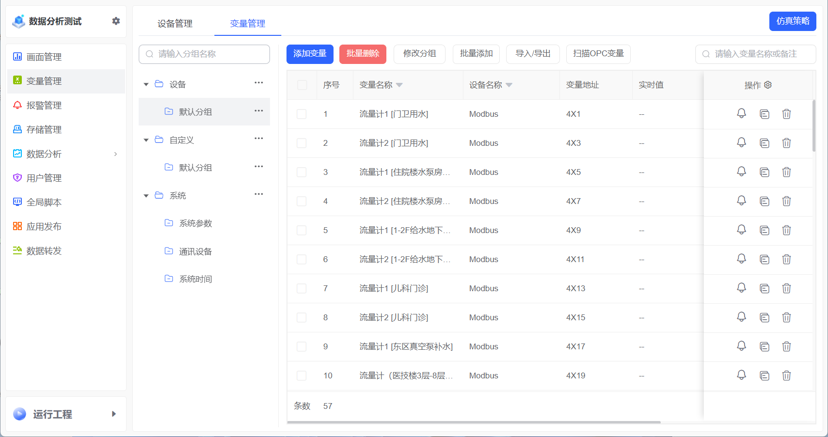The image size is (828, 437).
Task: Switch to the 设备管理 tab
Action: [x=175, y=23]
